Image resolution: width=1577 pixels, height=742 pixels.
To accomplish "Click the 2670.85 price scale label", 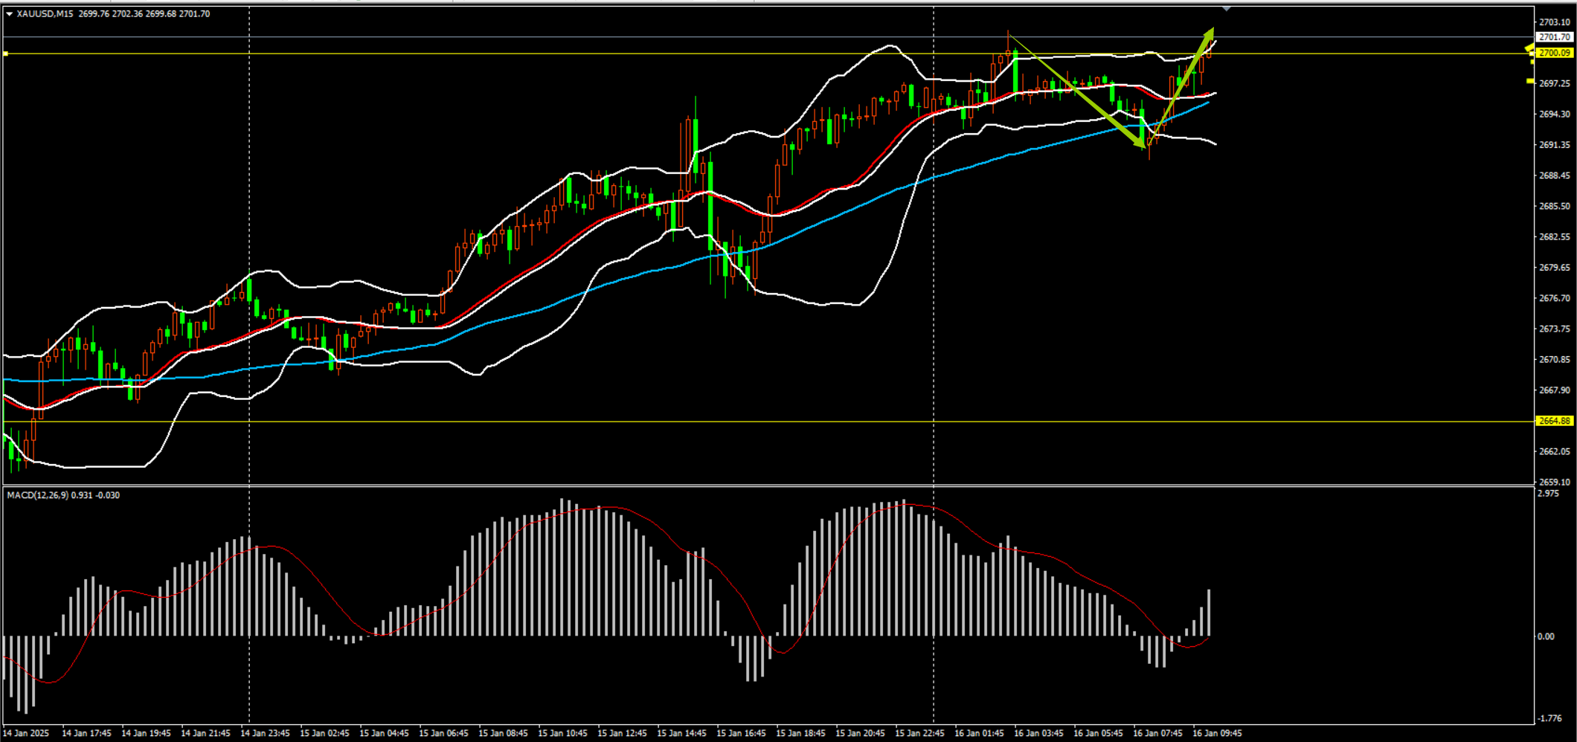I will [x=1555, y=359].
